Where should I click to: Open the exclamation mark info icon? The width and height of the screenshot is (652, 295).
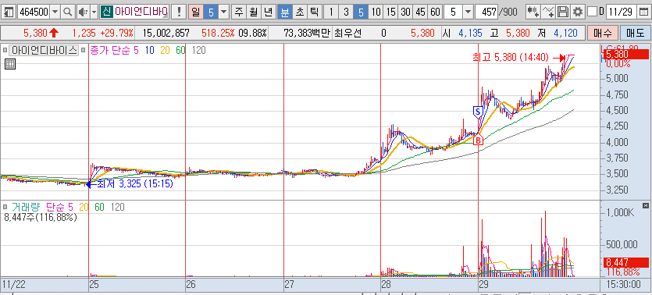coord(179,12)
